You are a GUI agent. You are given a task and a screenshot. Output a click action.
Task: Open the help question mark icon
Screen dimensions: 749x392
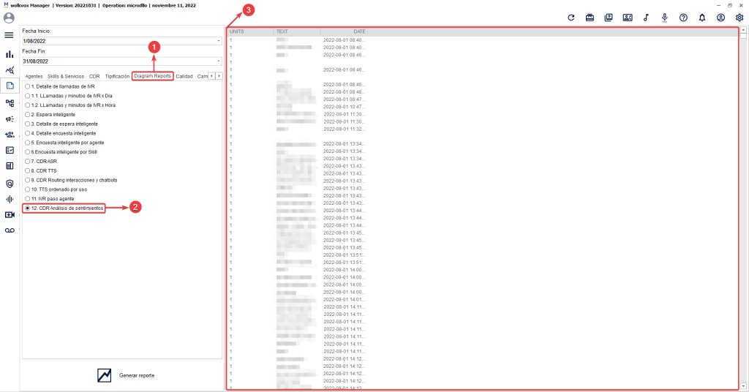pos(683,18)
